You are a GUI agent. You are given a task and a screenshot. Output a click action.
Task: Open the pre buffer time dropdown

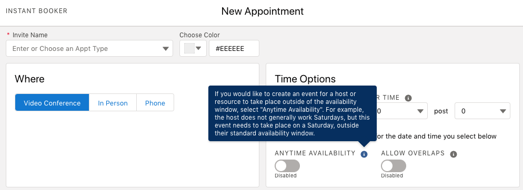tap(401, 111)
